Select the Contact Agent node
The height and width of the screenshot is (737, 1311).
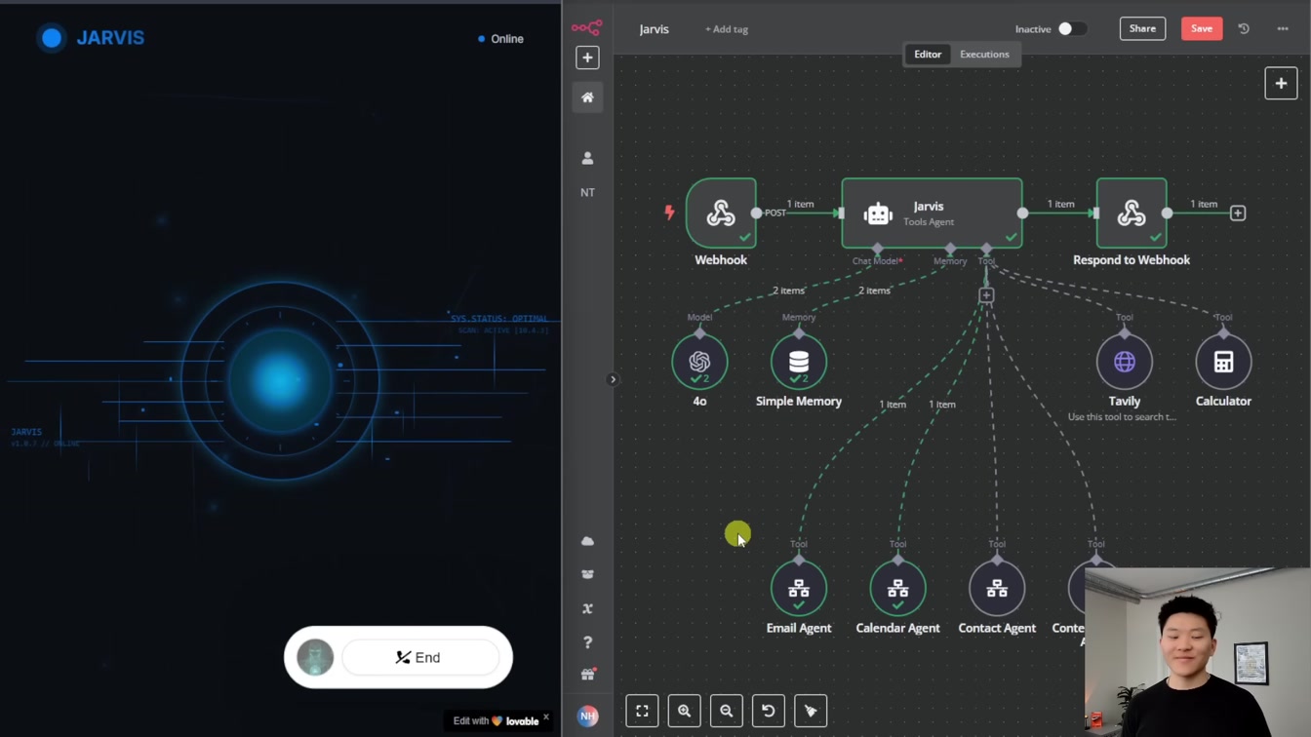click(x=997, y=589)
